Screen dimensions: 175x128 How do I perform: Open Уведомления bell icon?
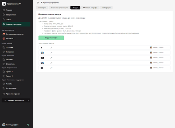coord(4,15)
